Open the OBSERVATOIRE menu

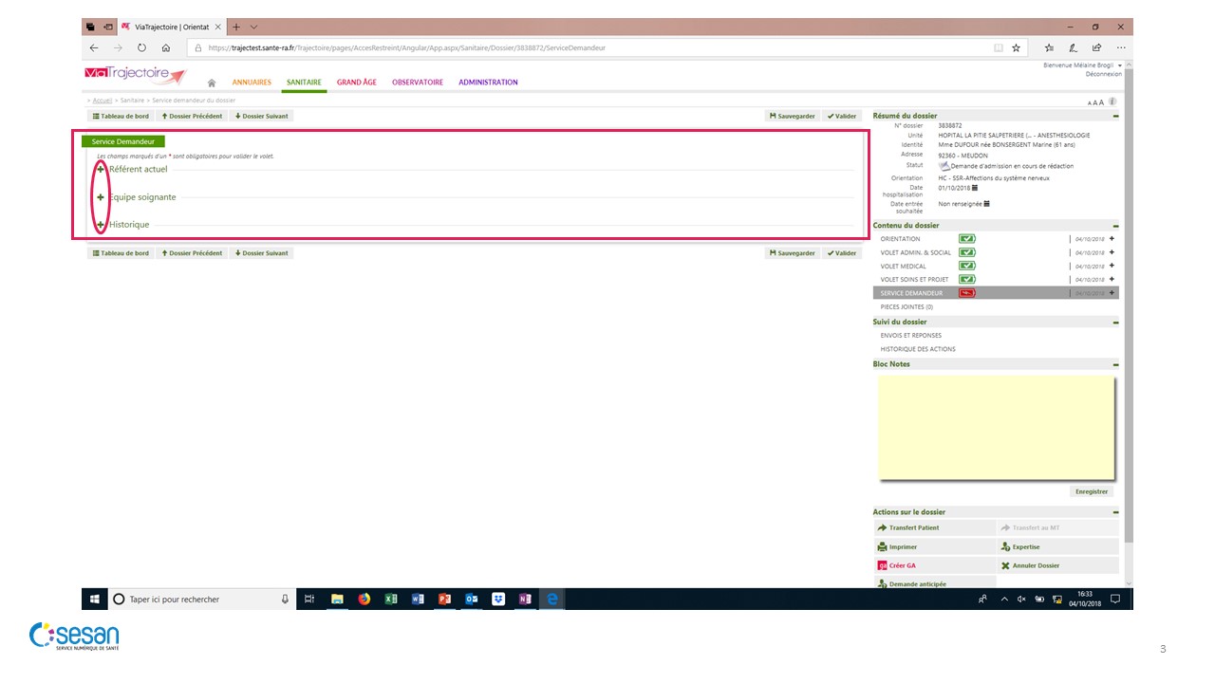point(417,83)
